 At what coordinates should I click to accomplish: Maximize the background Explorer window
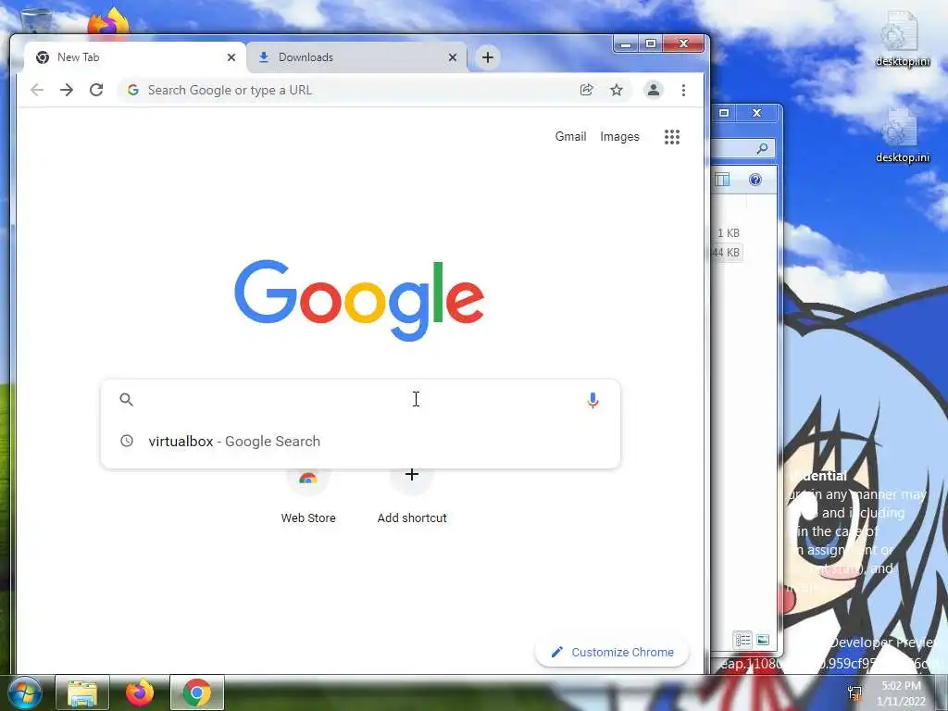pos(724,112)
